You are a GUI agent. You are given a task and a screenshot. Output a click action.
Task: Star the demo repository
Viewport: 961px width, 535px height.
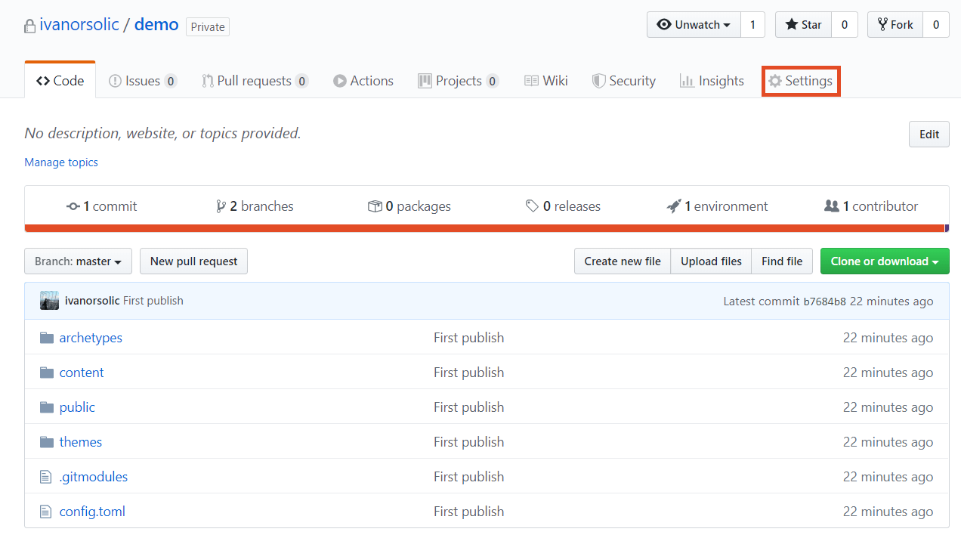coord(803,25)
